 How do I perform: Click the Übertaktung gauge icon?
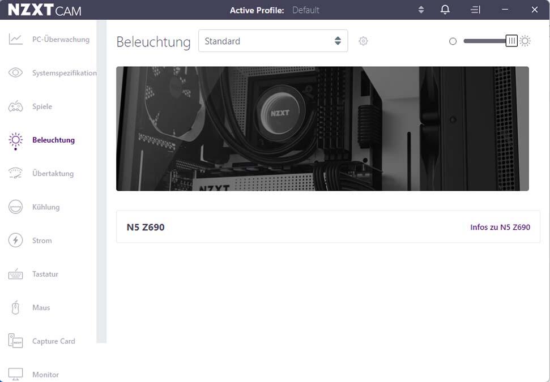(x=15, y=173)
